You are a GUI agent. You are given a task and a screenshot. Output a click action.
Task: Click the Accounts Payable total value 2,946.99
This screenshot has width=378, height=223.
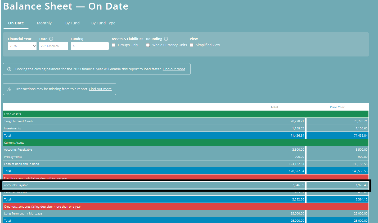(298, 185)
